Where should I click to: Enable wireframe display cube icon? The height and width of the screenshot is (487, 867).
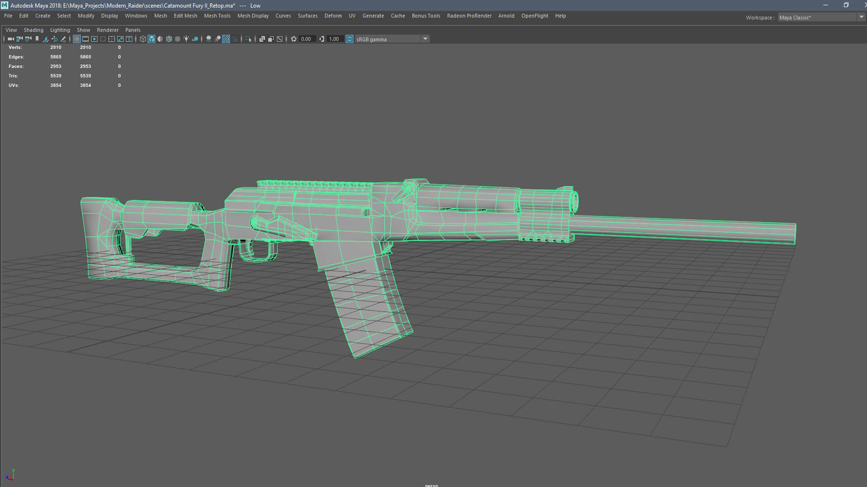(143, 39)
